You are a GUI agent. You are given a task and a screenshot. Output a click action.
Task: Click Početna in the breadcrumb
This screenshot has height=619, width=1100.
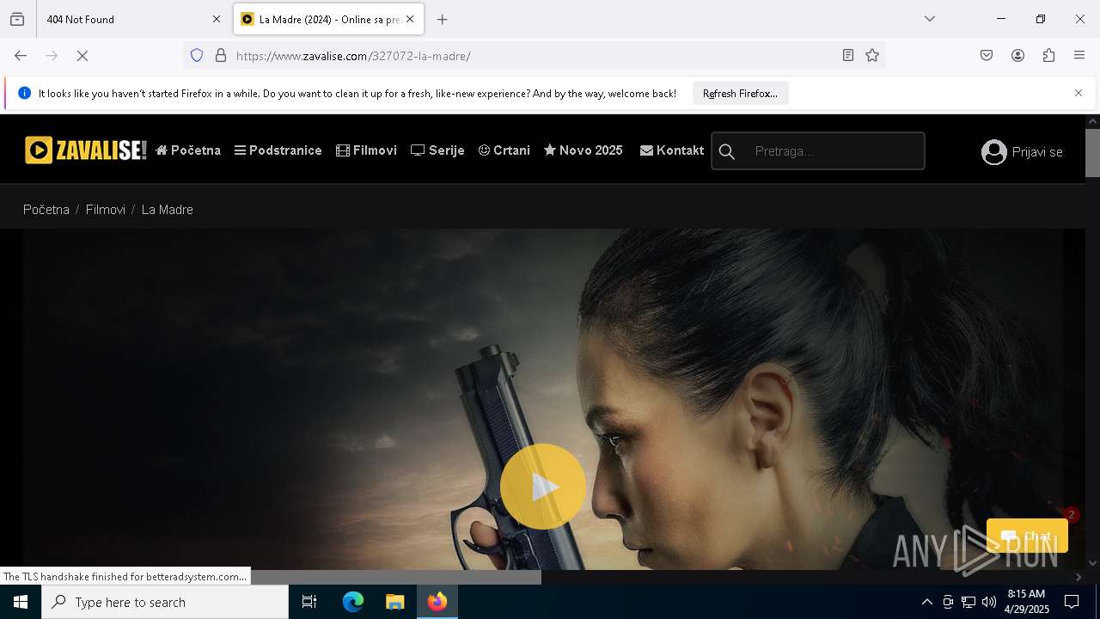point(46,210)
